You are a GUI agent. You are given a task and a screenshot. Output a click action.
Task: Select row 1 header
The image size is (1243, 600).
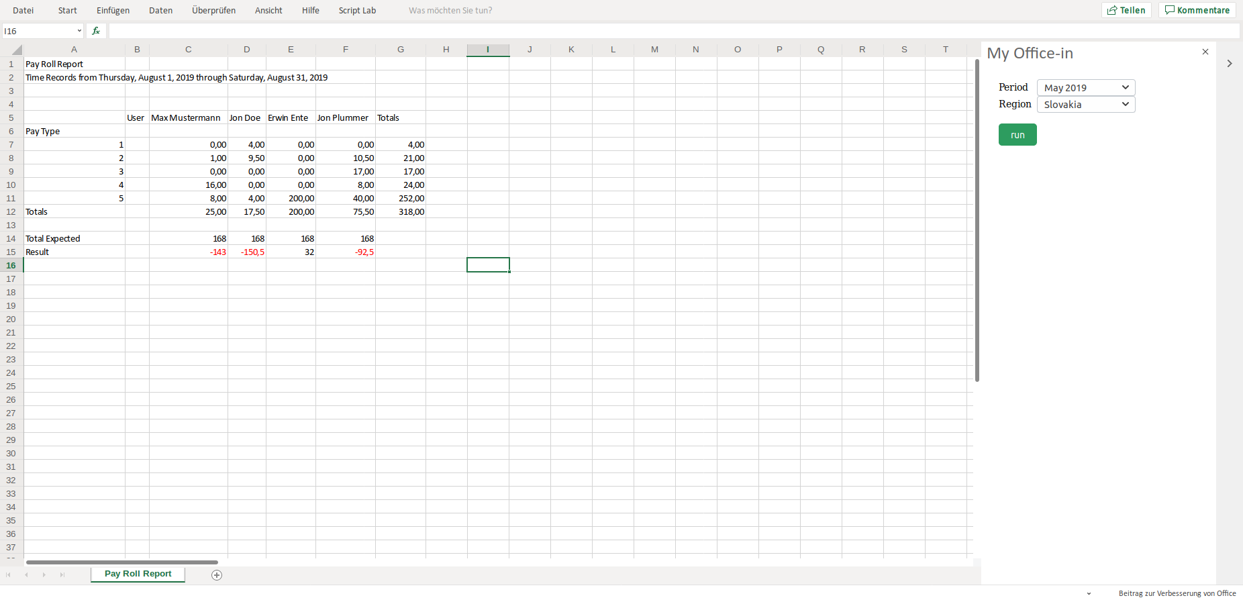[x=11, y=64]
